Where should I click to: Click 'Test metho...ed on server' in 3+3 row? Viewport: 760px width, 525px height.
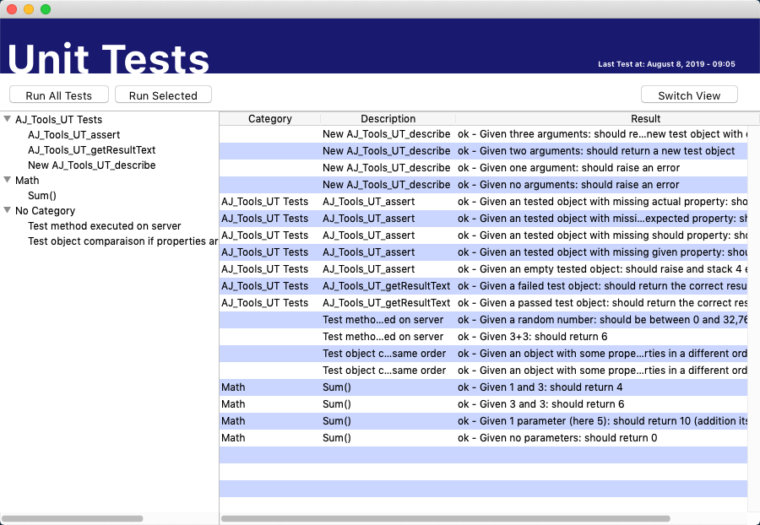(x=383, y=337)
